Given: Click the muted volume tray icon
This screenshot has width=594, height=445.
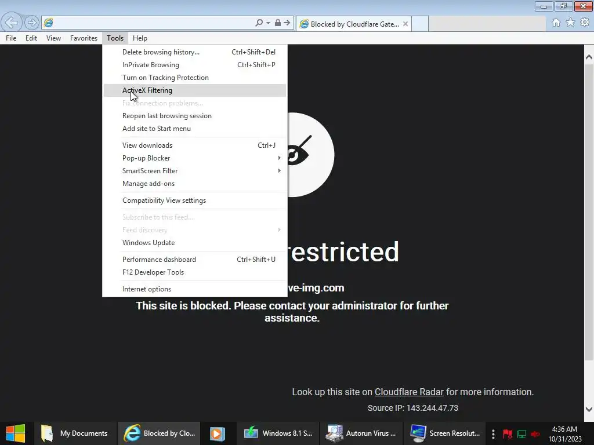Looking at the screenshot, I should click(x=535, y=433).
